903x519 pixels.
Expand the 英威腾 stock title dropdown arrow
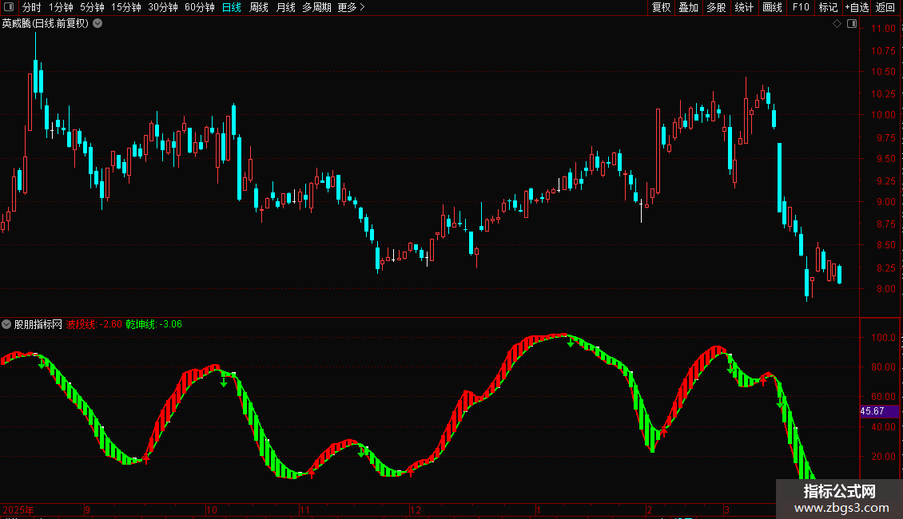(98, 24)
